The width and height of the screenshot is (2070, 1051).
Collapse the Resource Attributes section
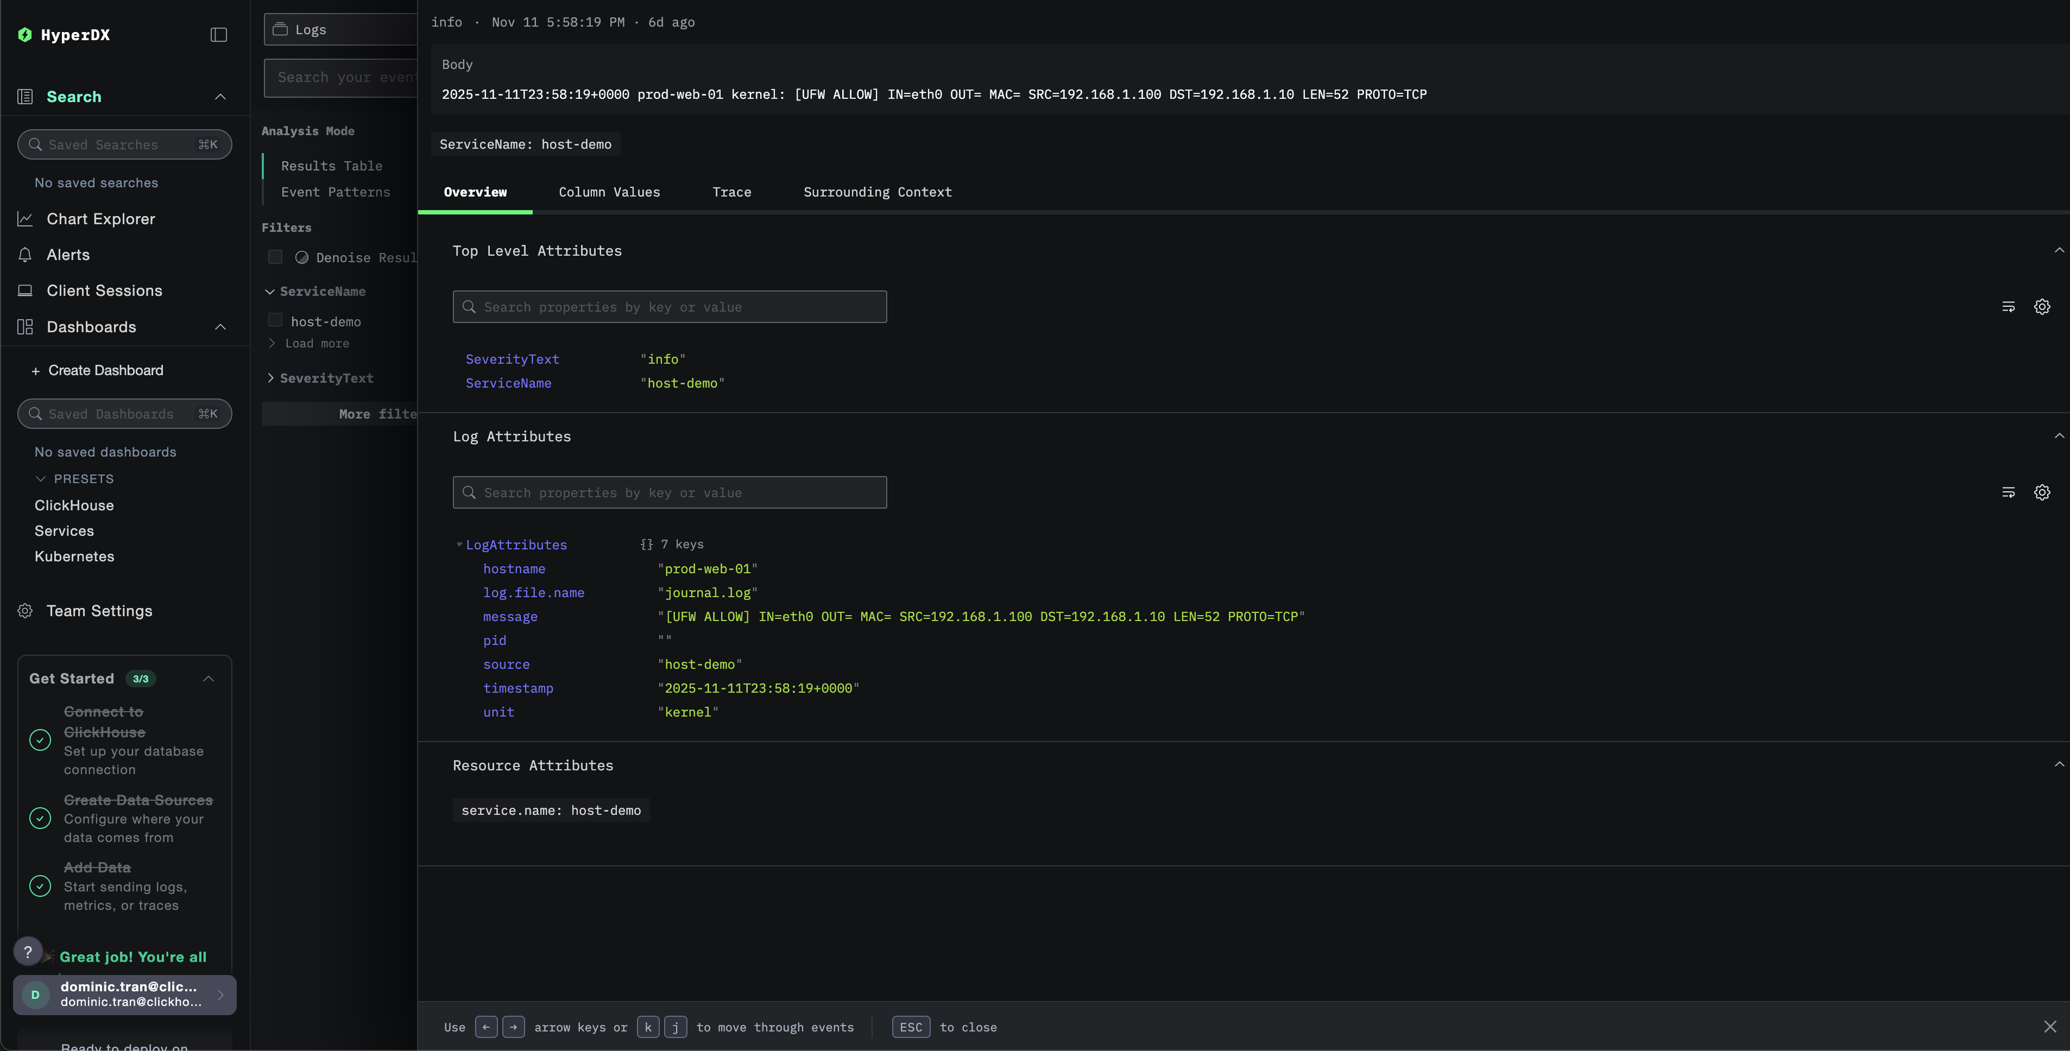coord(2059,765)
